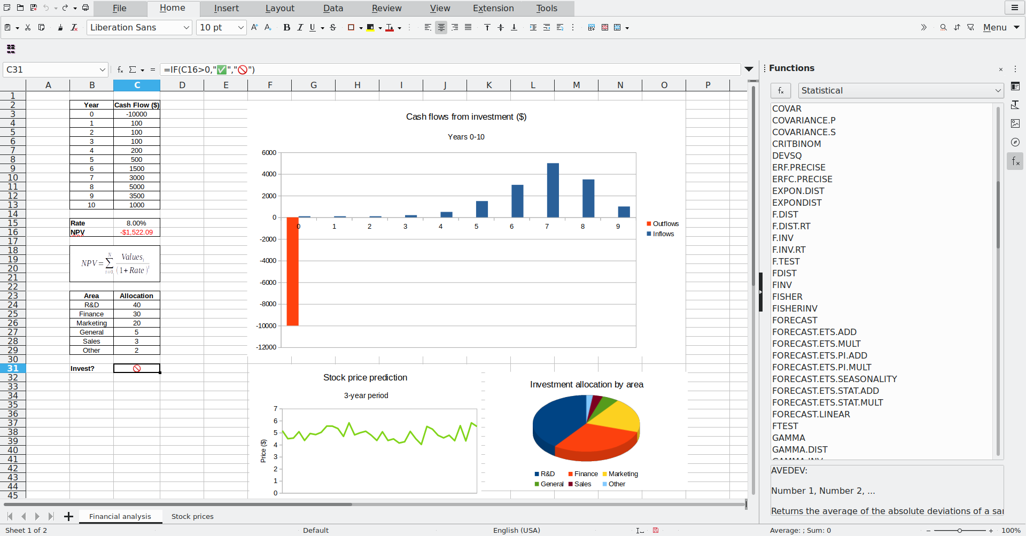Switch to the Stock prices sheet tab
Image resolution: width=1026 pixels, height=536 pixels.
coord(192,516)
